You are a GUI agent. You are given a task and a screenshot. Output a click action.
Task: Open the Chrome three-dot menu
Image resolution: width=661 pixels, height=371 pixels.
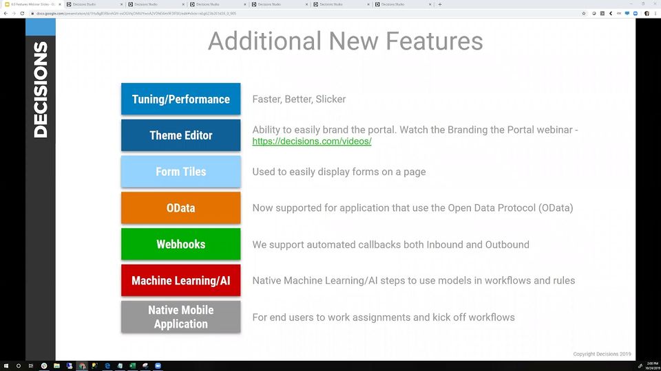[656, 14]
